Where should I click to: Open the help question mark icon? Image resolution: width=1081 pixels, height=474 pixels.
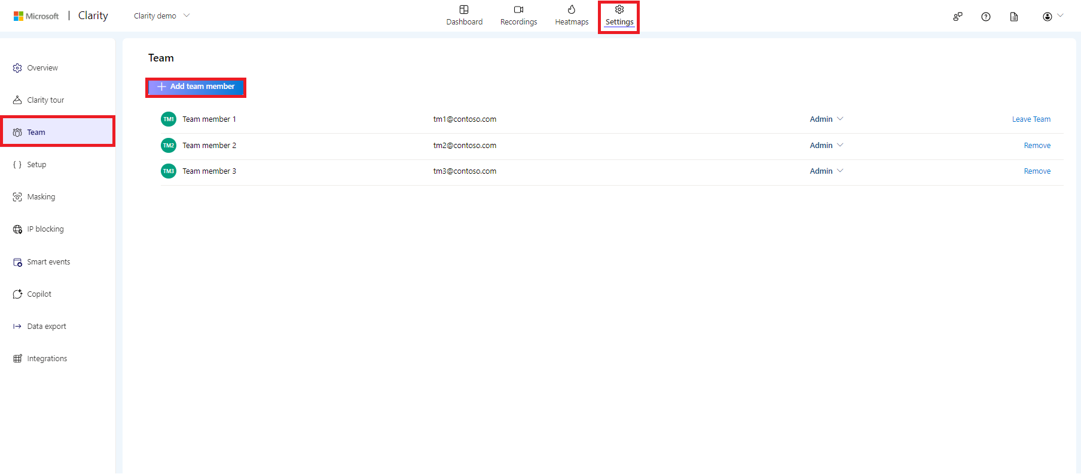(x=986, y=17)
